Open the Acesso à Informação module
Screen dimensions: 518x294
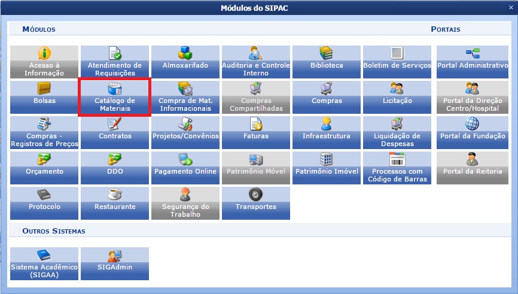44,62
